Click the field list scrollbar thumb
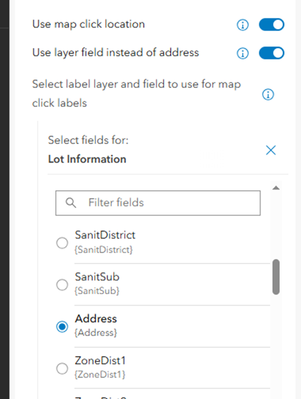The width and height of the screenshot is (301, 399). click(276, 277)
